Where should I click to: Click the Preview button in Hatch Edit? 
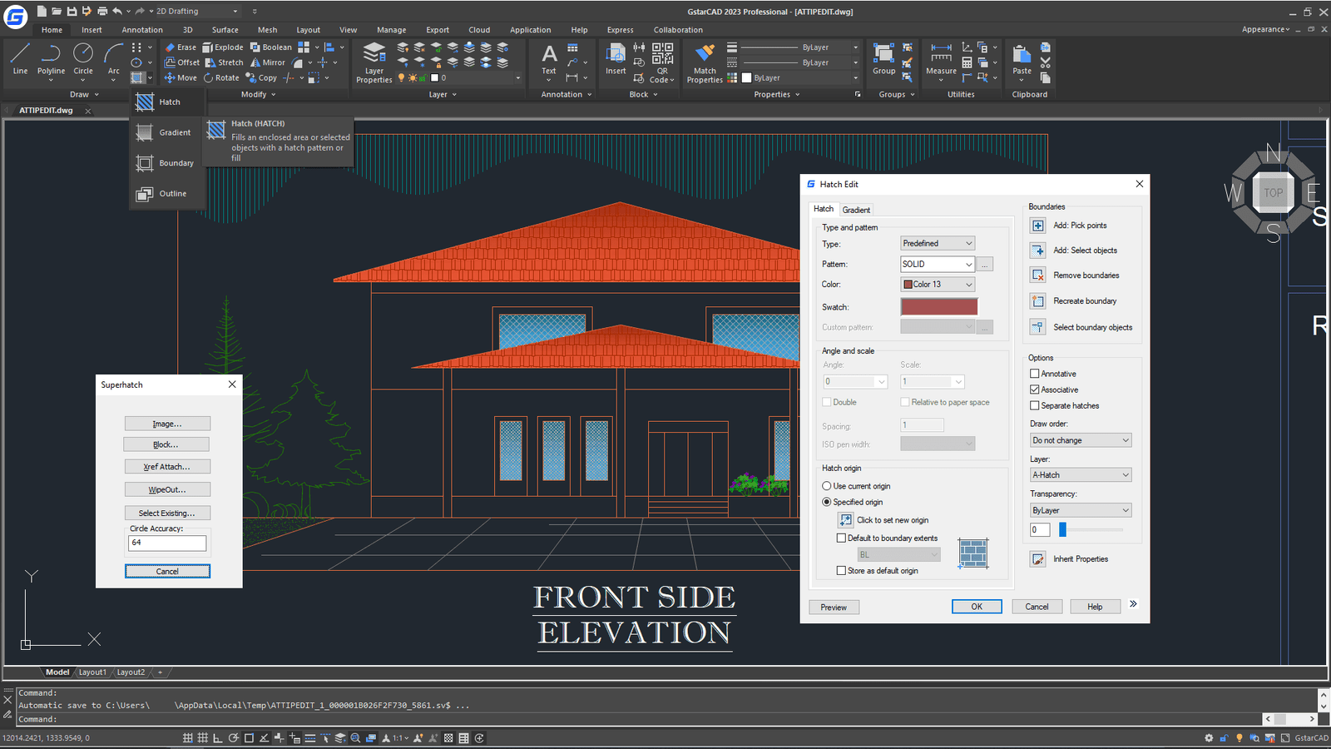click(x=834, y=607)
